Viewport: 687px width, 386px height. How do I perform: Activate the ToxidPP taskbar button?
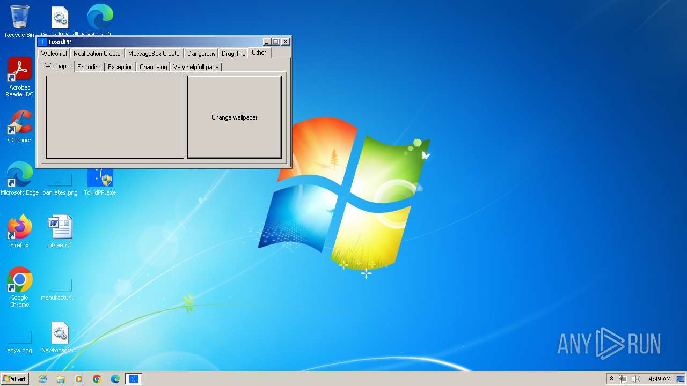(134, 379)
